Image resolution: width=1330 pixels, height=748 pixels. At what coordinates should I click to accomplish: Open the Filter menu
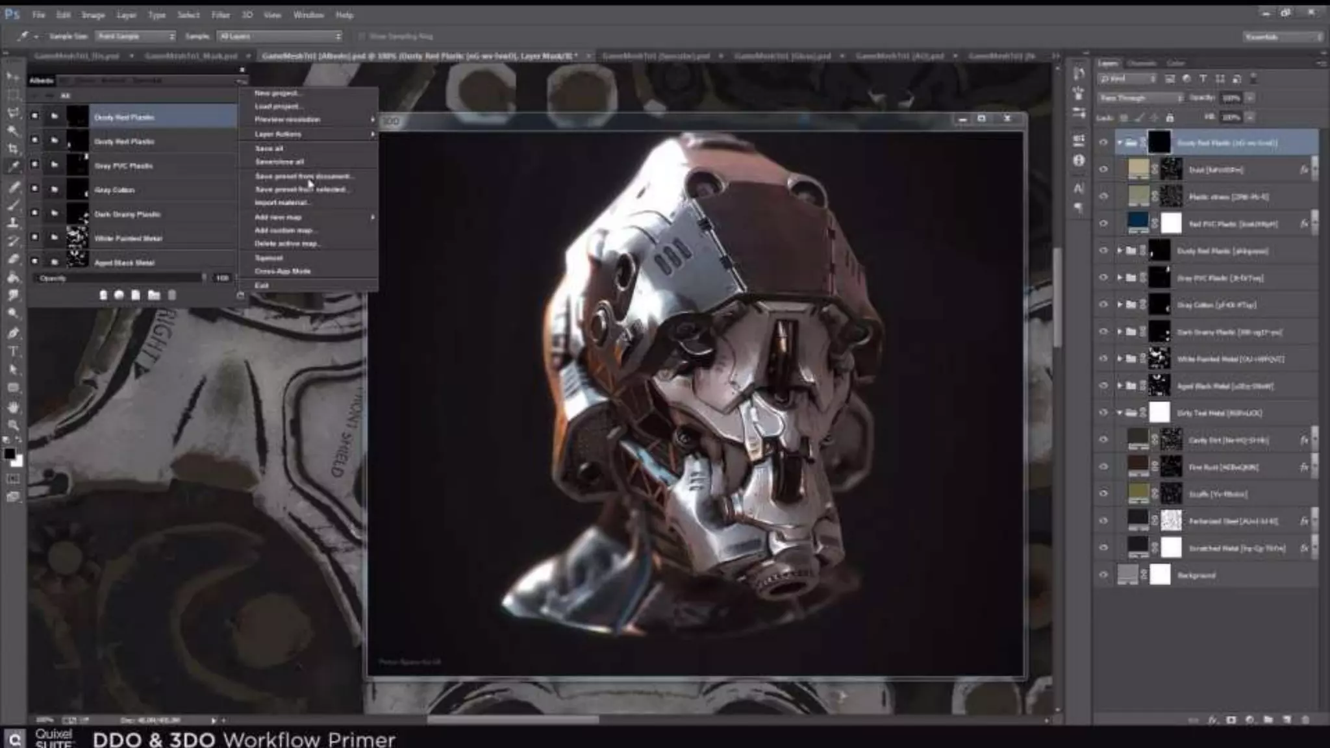coord(220,14)
